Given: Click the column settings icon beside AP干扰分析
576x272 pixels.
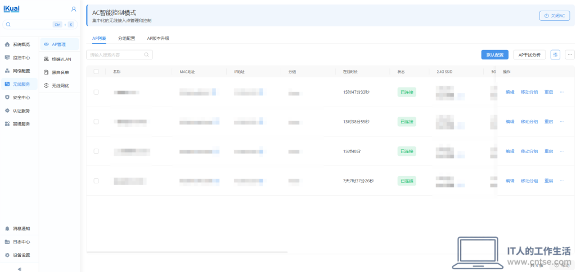Looking at the screenshot, I should pos(555,55).
